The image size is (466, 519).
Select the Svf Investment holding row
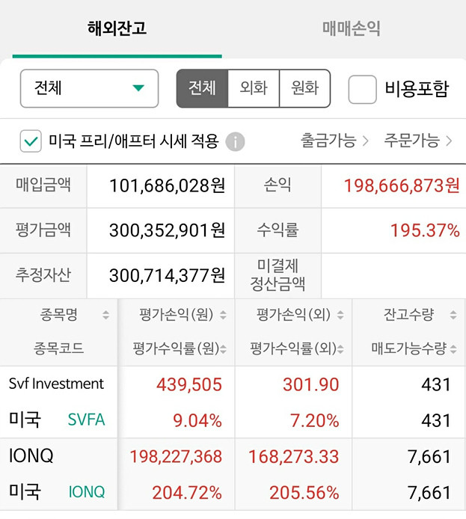click(233, 402)
